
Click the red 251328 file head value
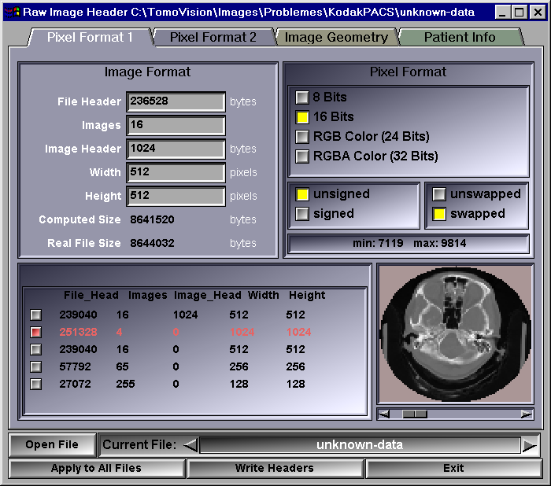pyautogui.click(x=78, y=332)
